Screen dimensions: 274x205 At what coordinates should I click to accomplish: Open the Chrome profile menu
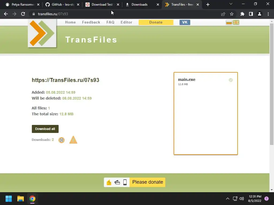[x=260, y=14]
